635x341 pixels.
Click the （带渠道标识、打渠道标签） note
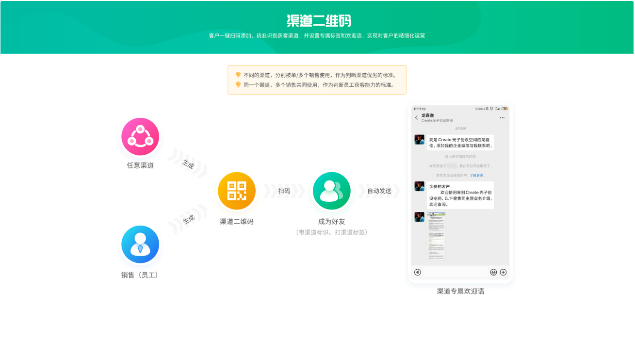pyautogui.click(x=332, y=232)
